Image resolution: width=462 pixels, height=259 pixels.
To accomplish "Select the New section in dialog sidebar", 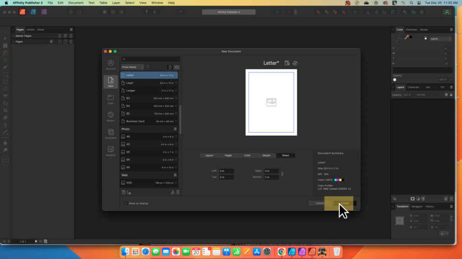I will point(111,82).
